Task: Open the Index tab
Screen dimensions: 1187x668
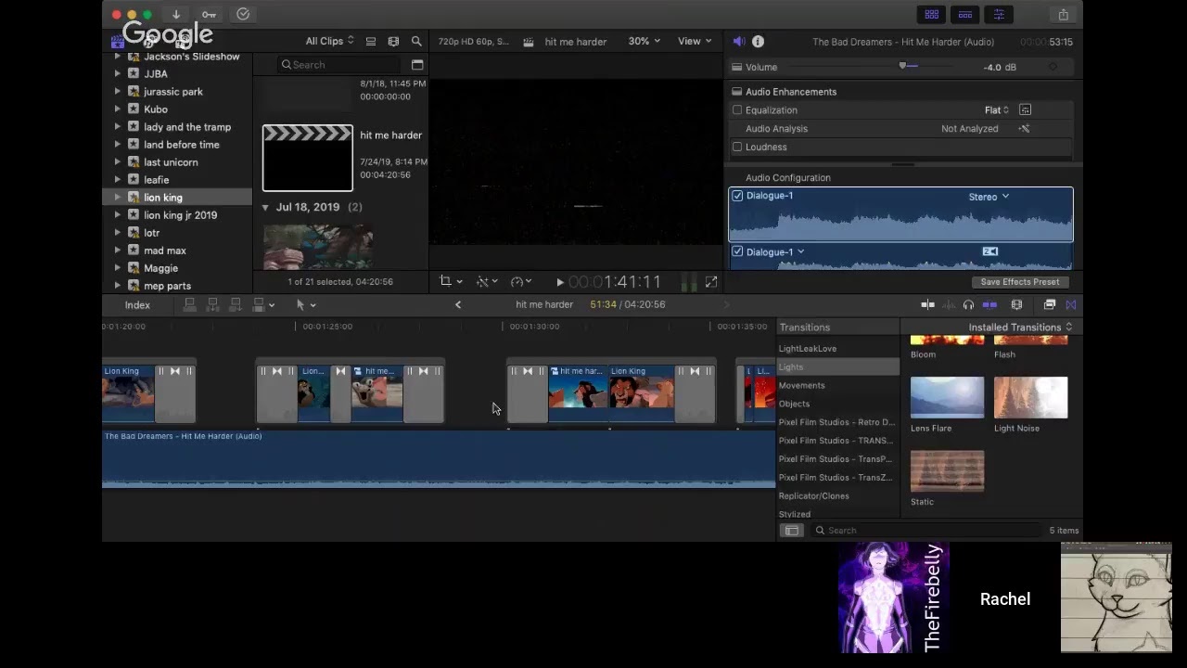Action: (137, 304)
